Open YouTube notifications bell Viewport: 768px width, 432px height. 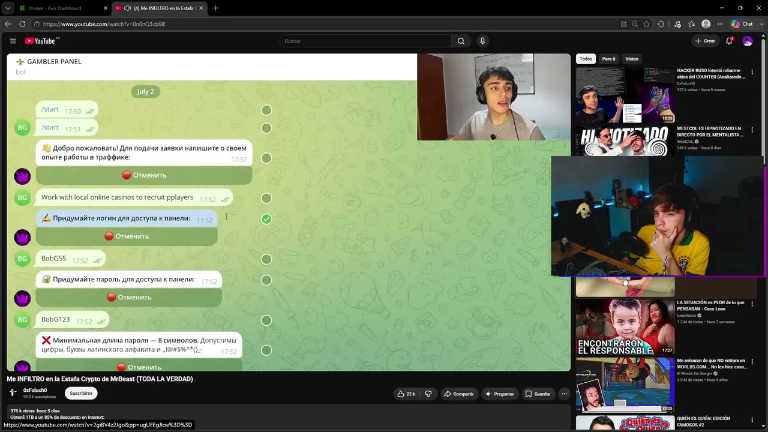pos(730,41)
